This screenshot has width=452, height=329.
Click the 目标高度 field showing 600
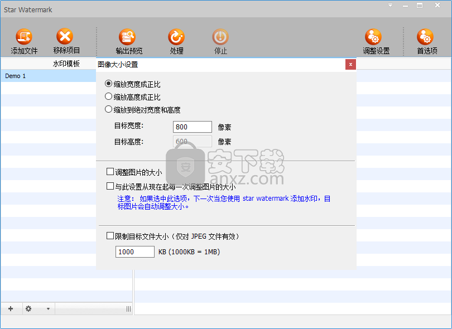[x=193, y=142]
